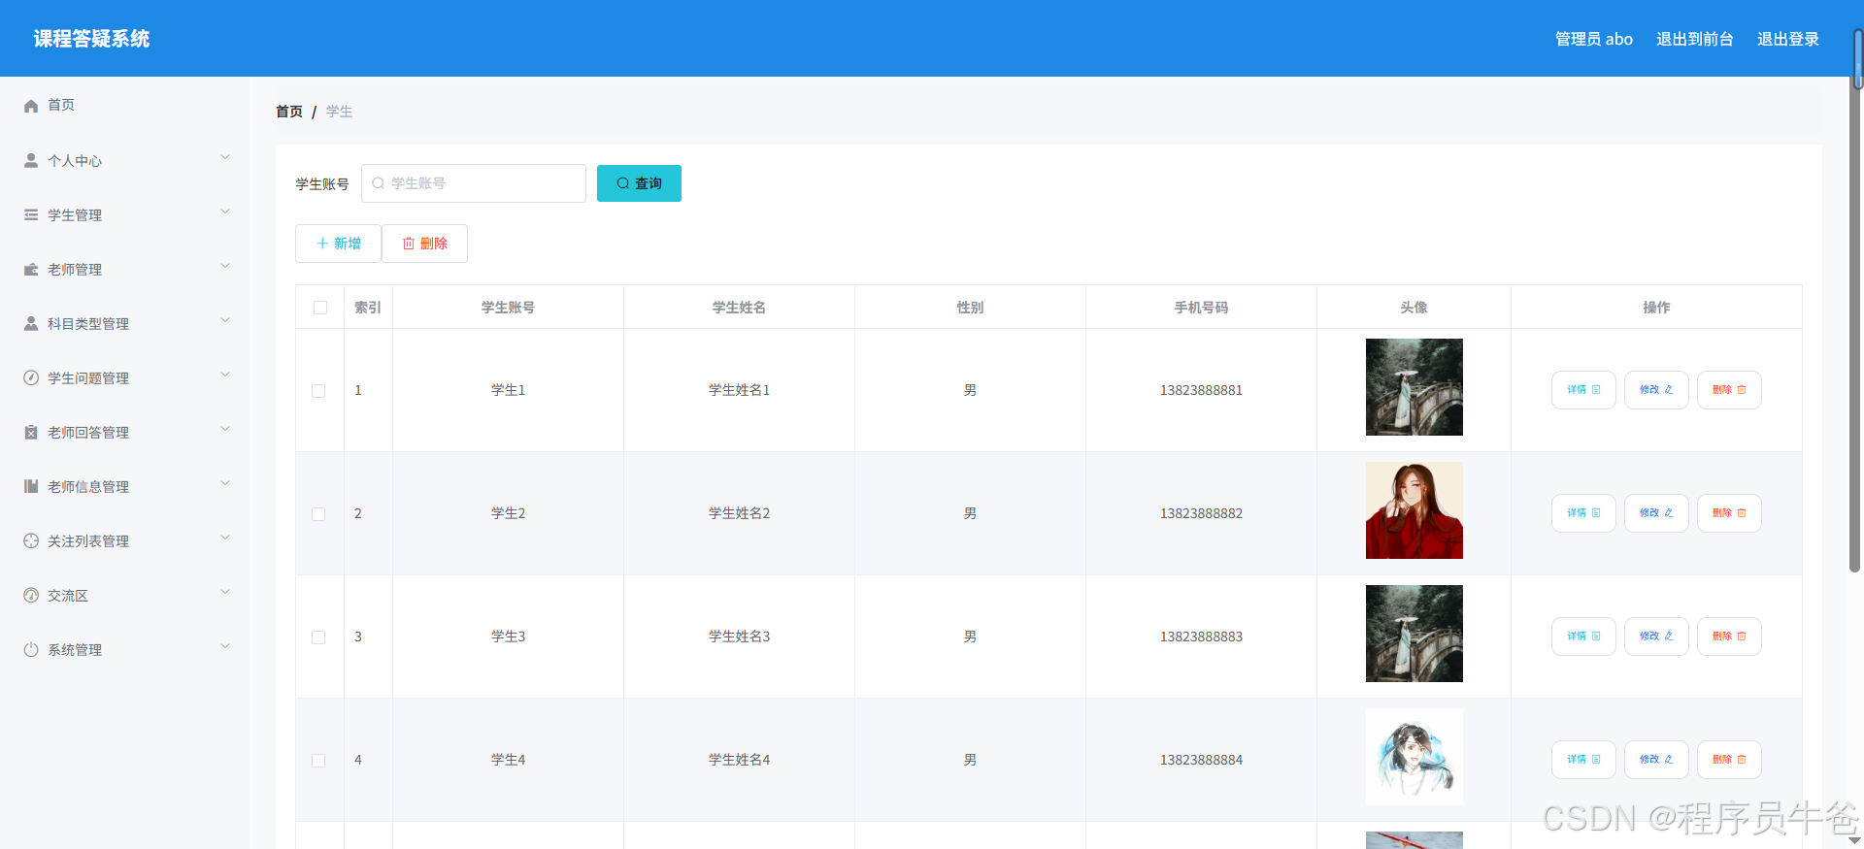Open 详情 for student 学生3
The width and height of the screenshot is (1864, 849).
tap(1583, 637)
